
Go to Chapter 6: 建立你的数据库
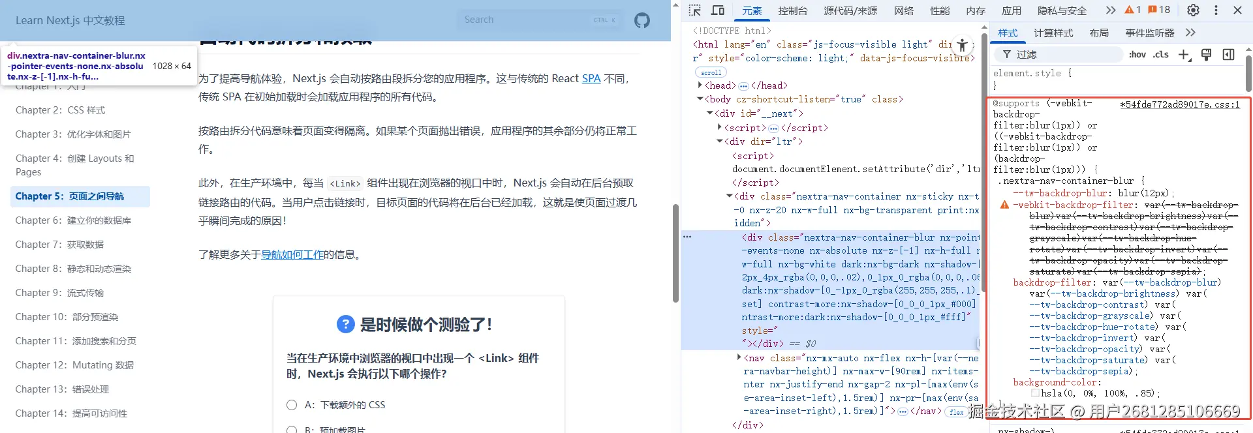tap(73, 220)
